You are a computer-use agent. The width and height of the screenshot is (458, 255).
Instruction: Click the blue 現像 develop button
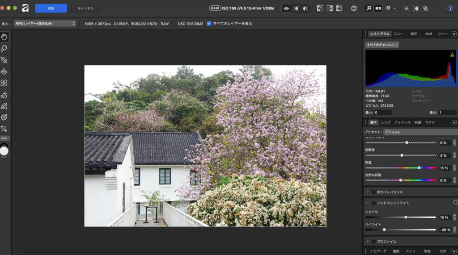click(51, 8)
